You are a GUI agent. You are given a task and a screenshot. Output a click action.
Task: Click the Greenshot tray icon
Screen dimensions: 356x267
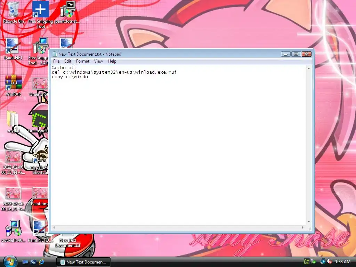pyautogui.click(x=307, y=262)
